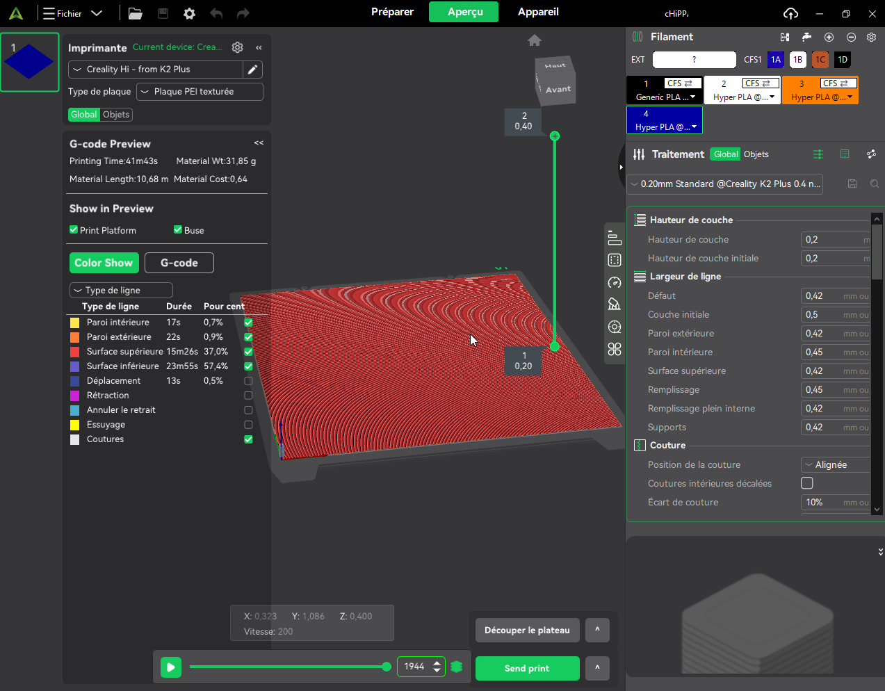Reset the 3D view with the home icon
885x691 pixels.
(534, 40)
